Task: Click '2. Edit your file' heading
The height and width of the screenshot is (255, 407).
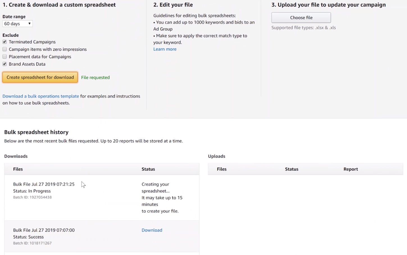Action: point(173,5)
